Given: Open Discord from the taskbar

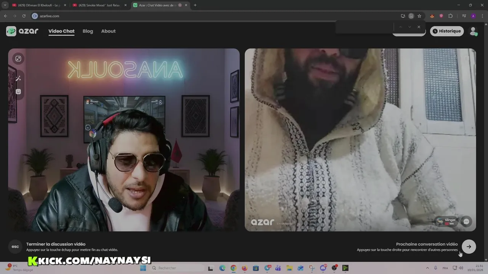Looking at the screenshot, I should (323, 268).
